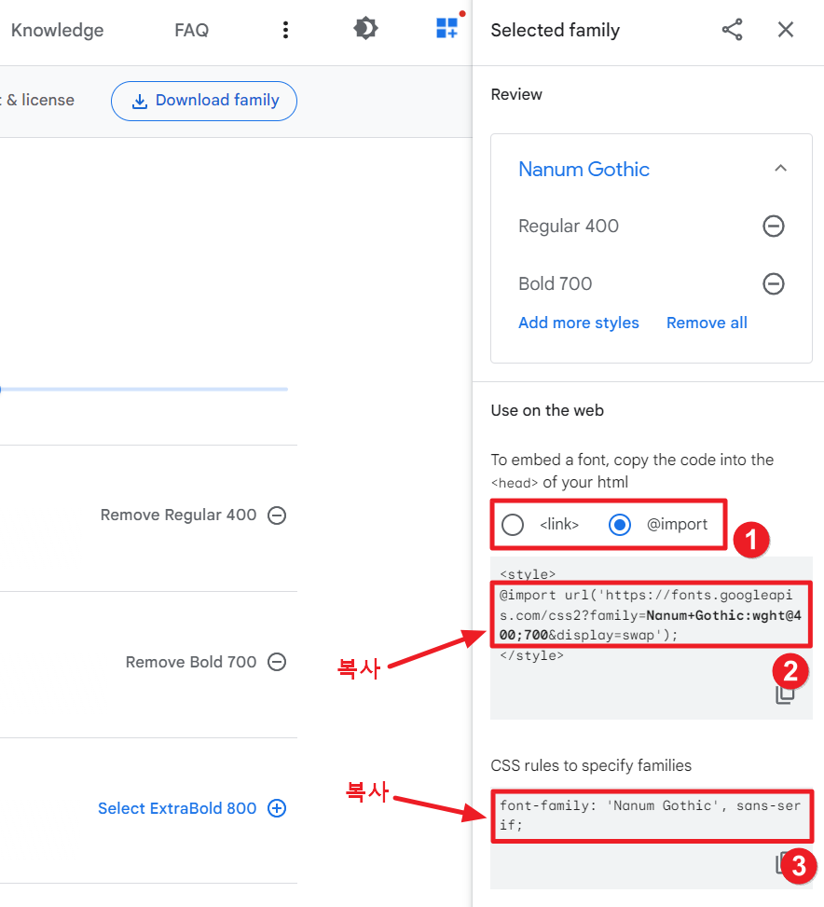Click Remove Bold 700 in the styles list
The height and width of the screenshot is (907, 824).
[x=191, y=662]
